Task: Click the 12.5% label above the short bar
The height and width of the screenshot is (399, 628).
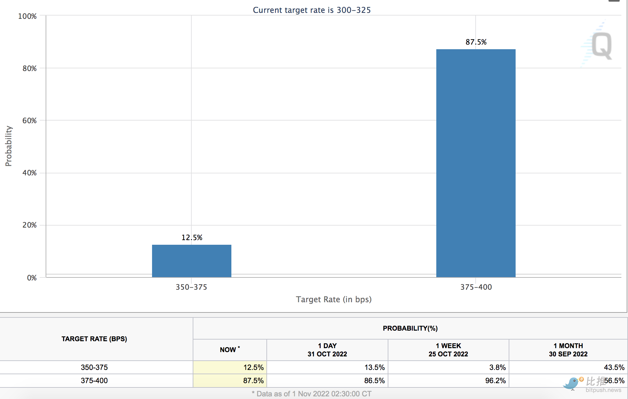Action: 192,237
